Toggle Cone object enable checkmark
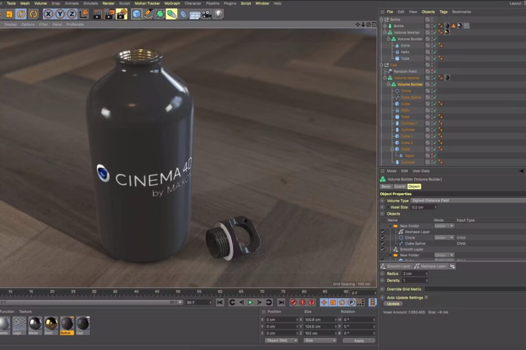 (x=435, y=46)
